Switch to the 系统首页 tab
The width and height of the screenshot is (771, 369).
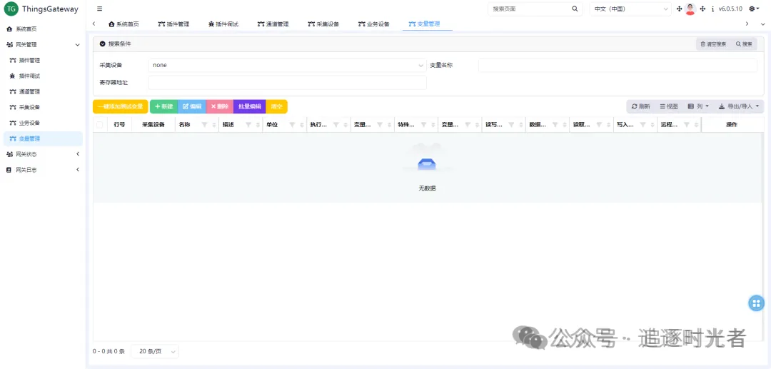(x=124, y=24)
